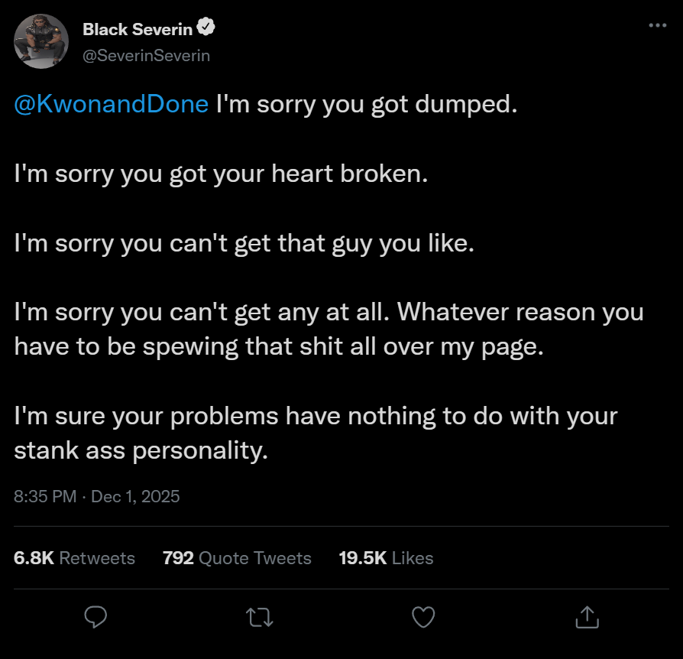This screenshot has width=683, height=659.
Task: Click the "I'm sorry you got dumped" text
Action: pos(367,105)
